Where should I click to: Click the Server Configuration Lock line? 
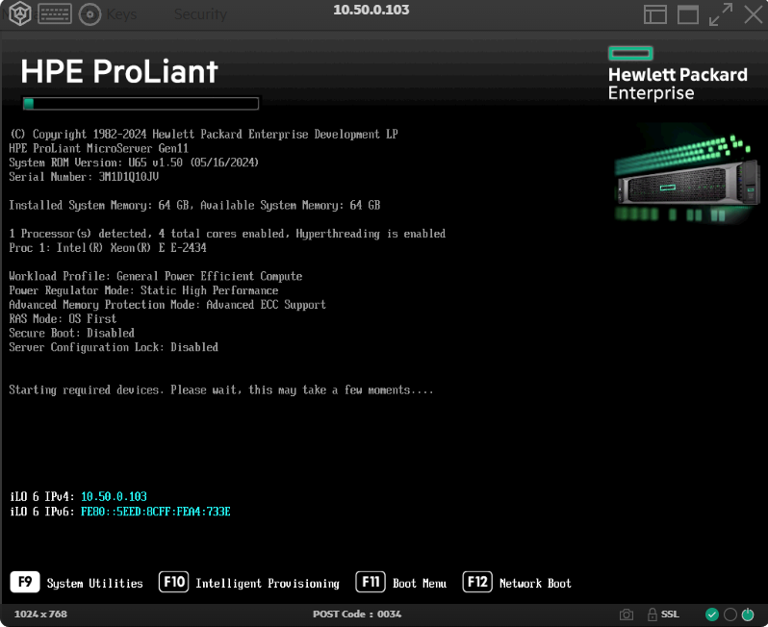(x=114, y=347)
